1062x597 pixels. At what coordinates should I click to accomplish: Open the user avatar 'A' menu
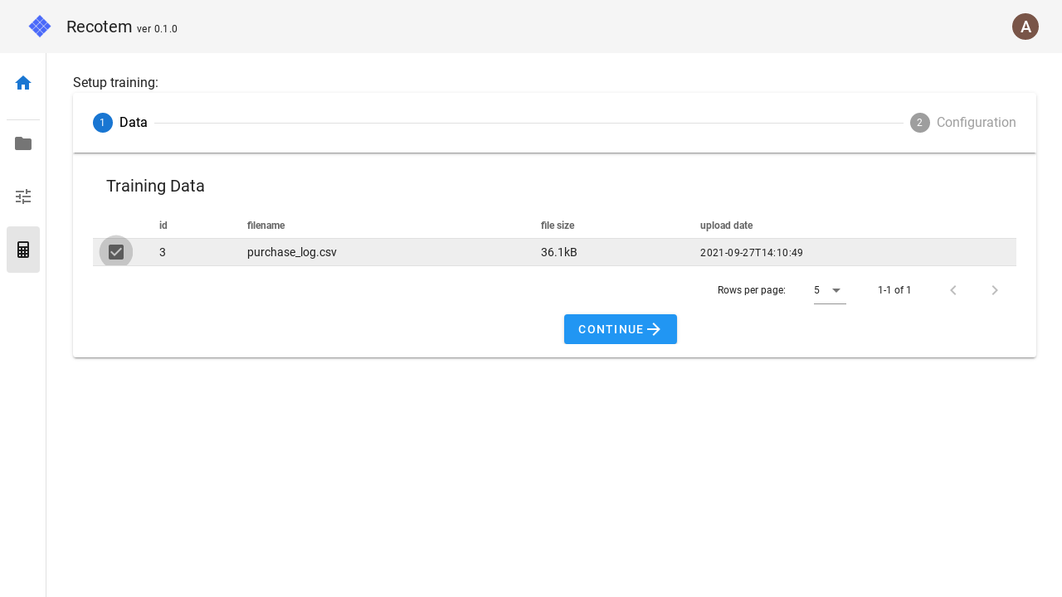pyautogui.click(x=1025, y=27)
